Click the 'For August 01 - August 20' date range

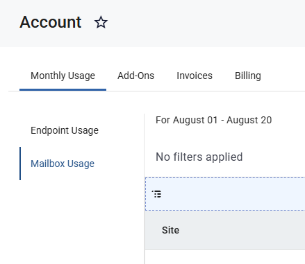pyautogui.click(x=213, y=120)
